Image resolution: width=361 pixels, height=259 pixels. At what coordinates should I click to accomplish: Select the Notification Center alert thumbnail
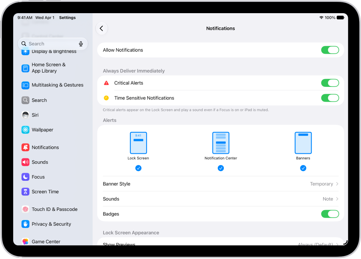coord(221,143)
